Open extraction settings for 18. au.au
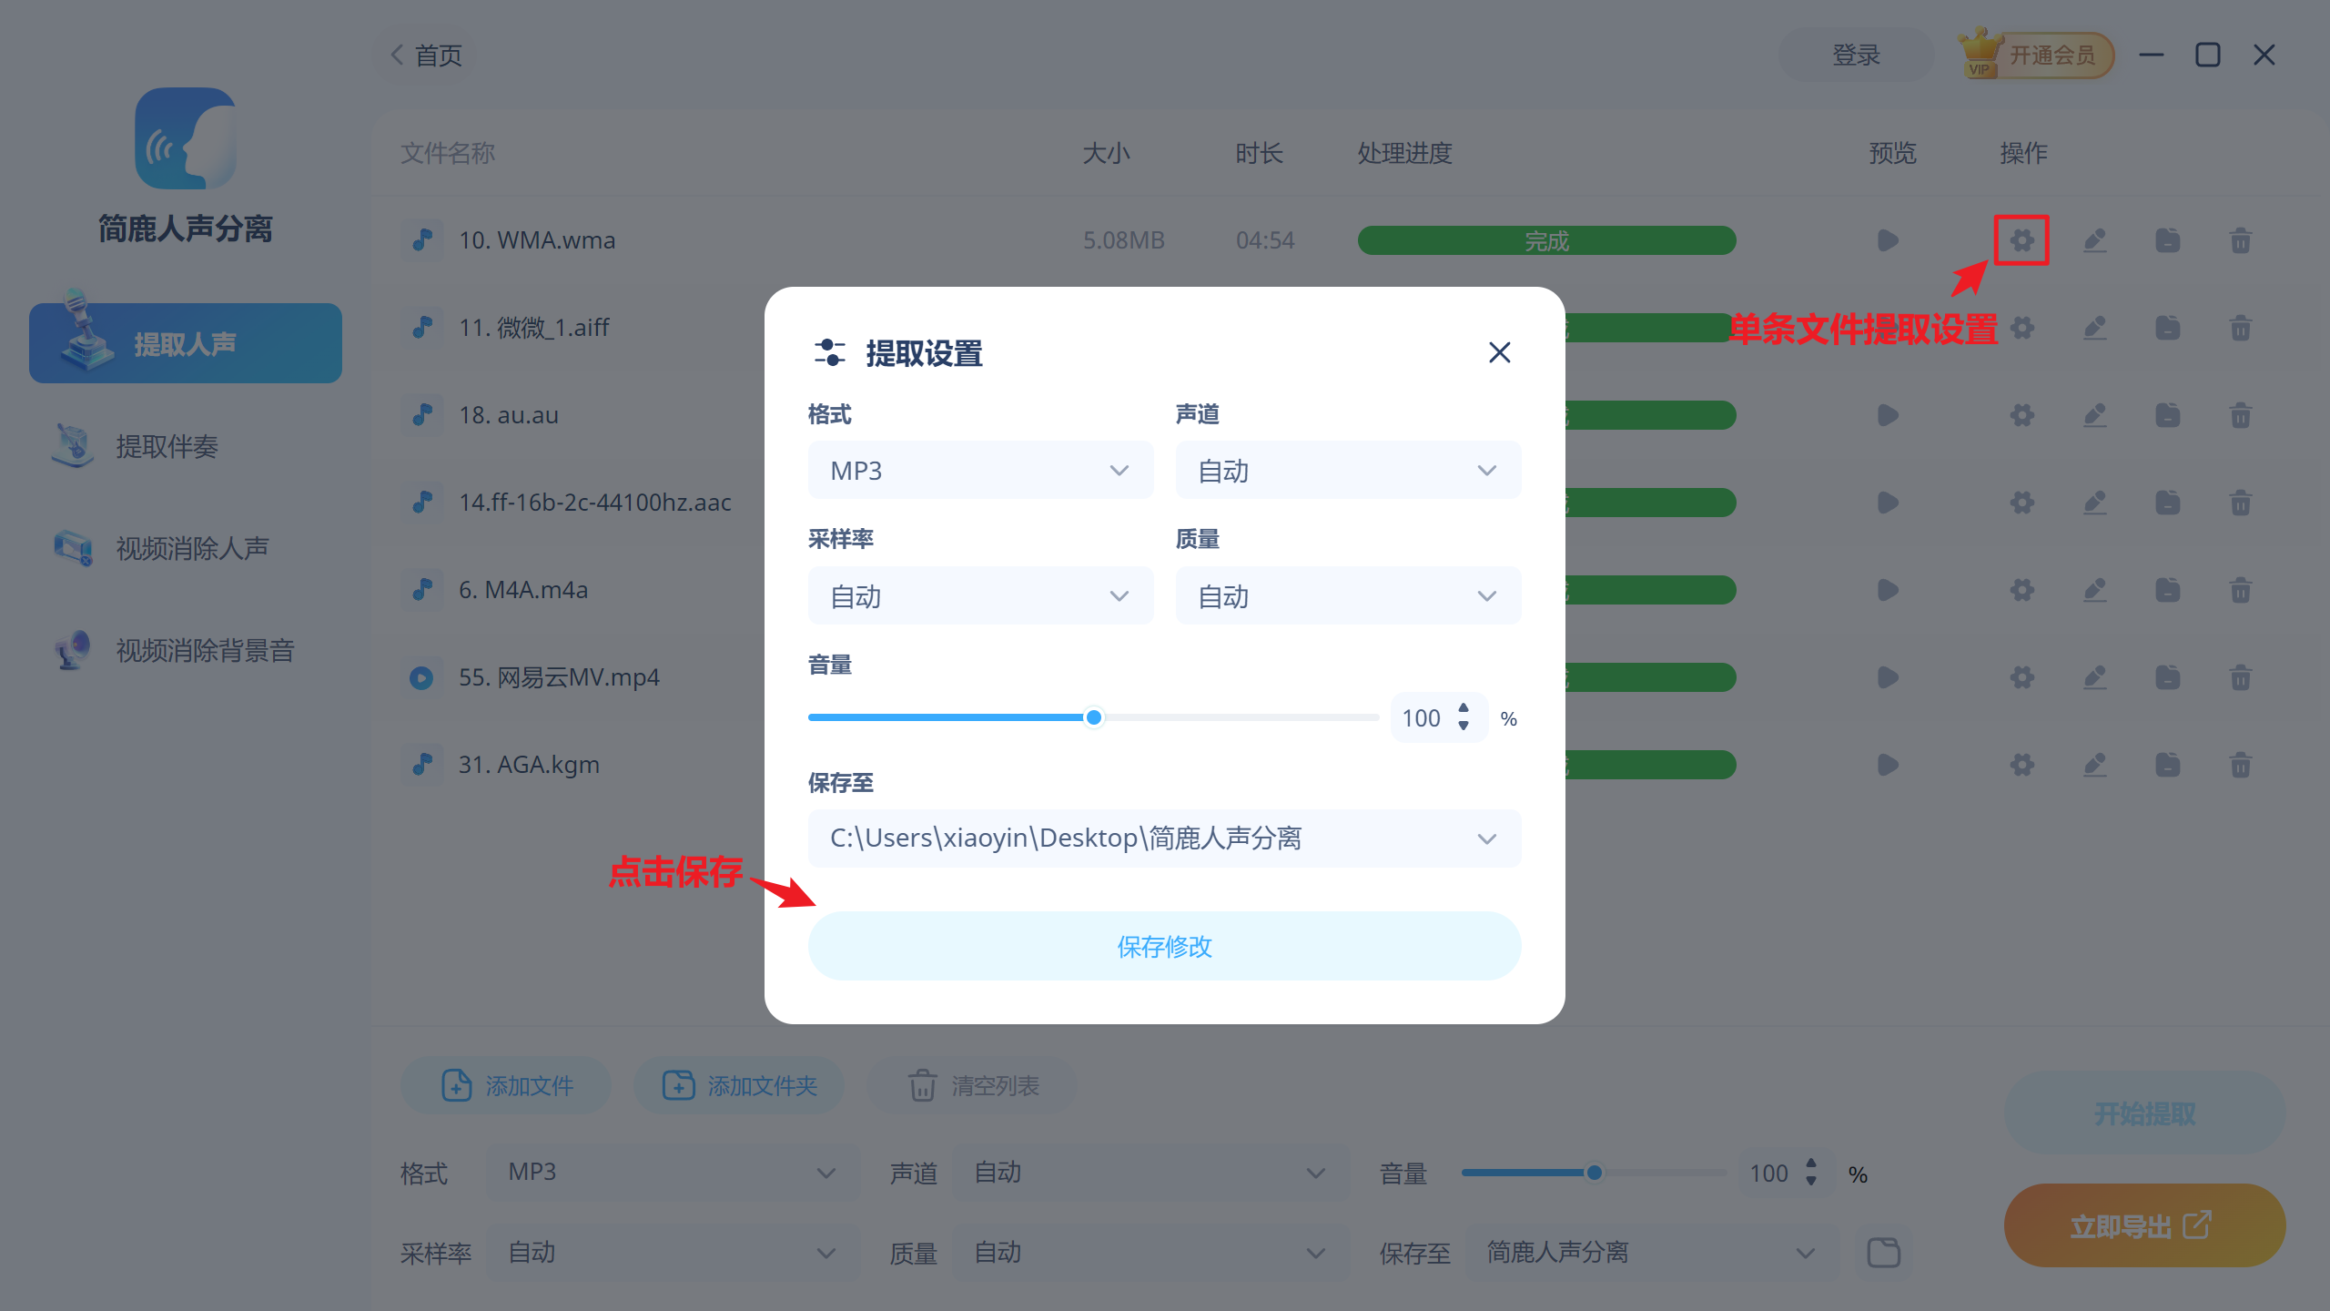 coord(2022,415)
